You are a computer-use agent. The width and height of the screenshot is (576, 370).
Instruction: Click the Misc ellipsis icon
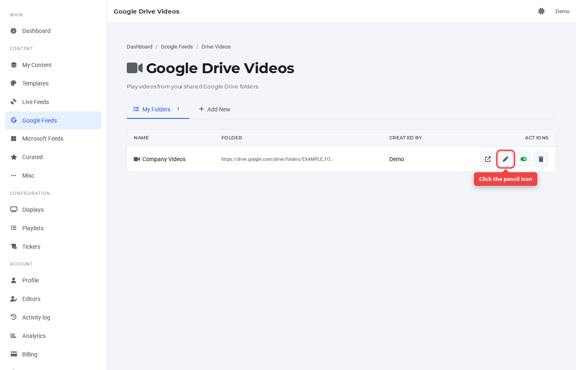[x=14, y=176]
